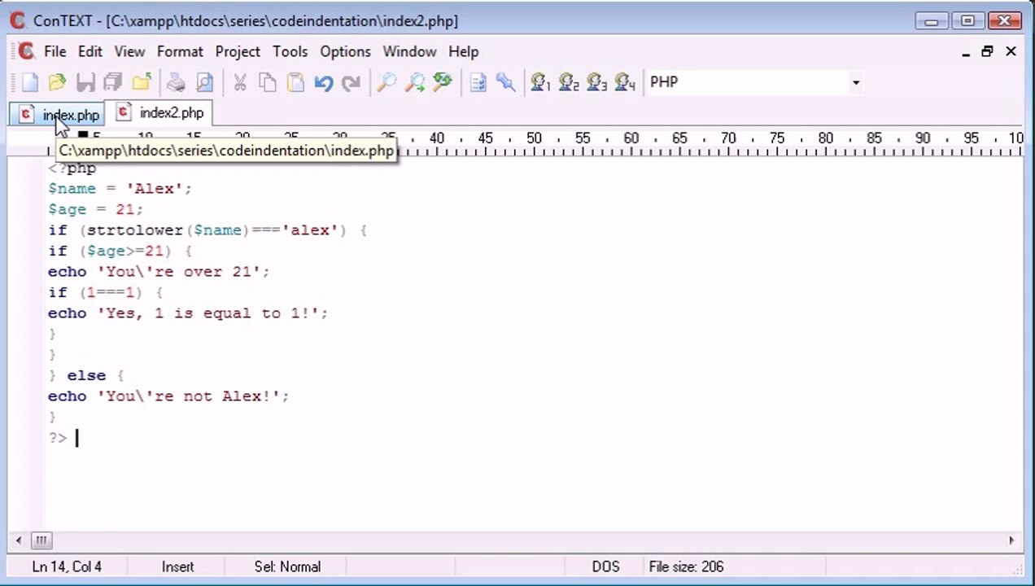1035x586 pixels.
Task: Save the current file with the floppy icon
Action: [x=85, y=82]
